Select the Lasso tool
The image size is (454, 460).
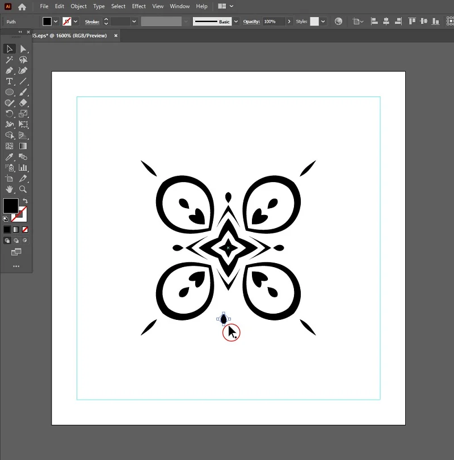tap(23, 60)
